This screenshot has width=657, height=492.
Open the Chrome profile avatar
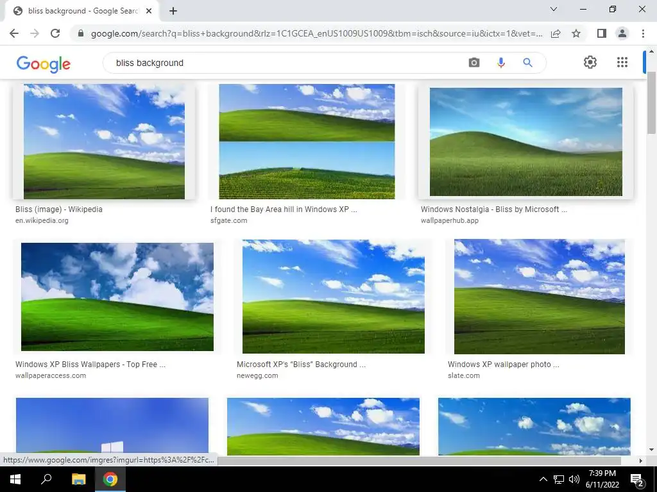(622, 33)
